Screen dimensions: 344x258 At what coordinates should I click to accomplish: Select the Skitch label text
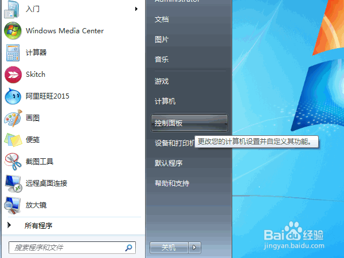pyautogui.click(x=36, y=75)
